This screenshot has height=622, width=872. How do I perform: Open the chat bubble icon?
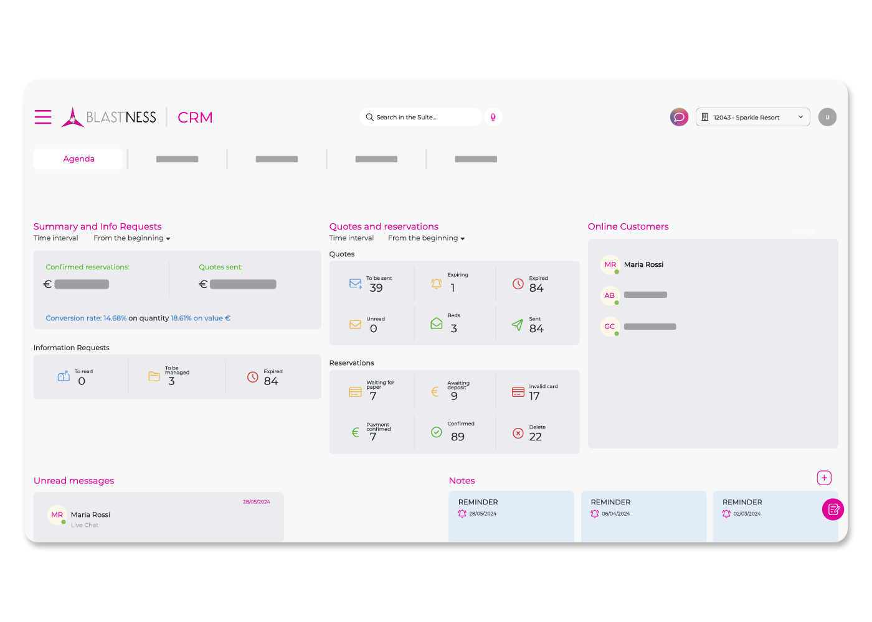point(679,117)
